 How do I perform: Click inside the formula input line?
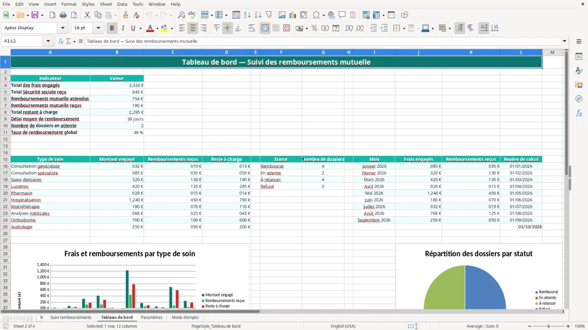tap(323, 42)
